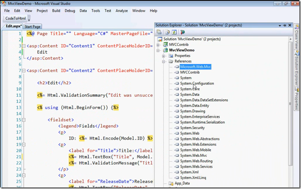Open the Class View side tab
Image resolution: width=301 pixels, height=189 pixels.
pyautogui.click(x=297, y=37)
